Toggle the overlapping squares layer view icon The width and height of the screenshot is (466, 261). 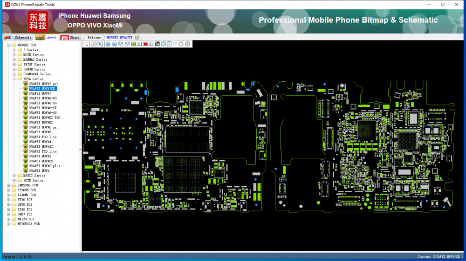(x=157, y=44)
